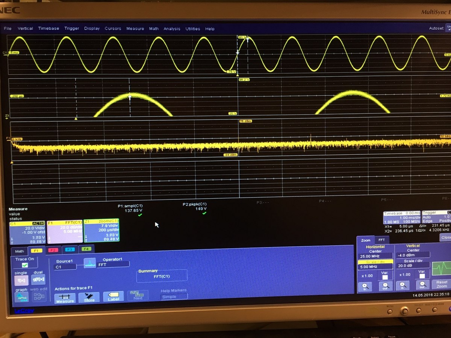This screenshot has width=451, height=338.
Task: Open the Timebase menu
Action: pyautogui.click(x=48, y=29)
